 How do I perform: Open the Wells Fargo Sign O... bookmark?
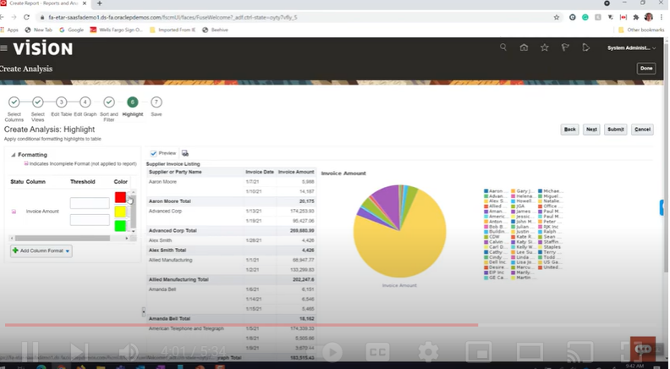pyautogui.click(x=116, y=30)
